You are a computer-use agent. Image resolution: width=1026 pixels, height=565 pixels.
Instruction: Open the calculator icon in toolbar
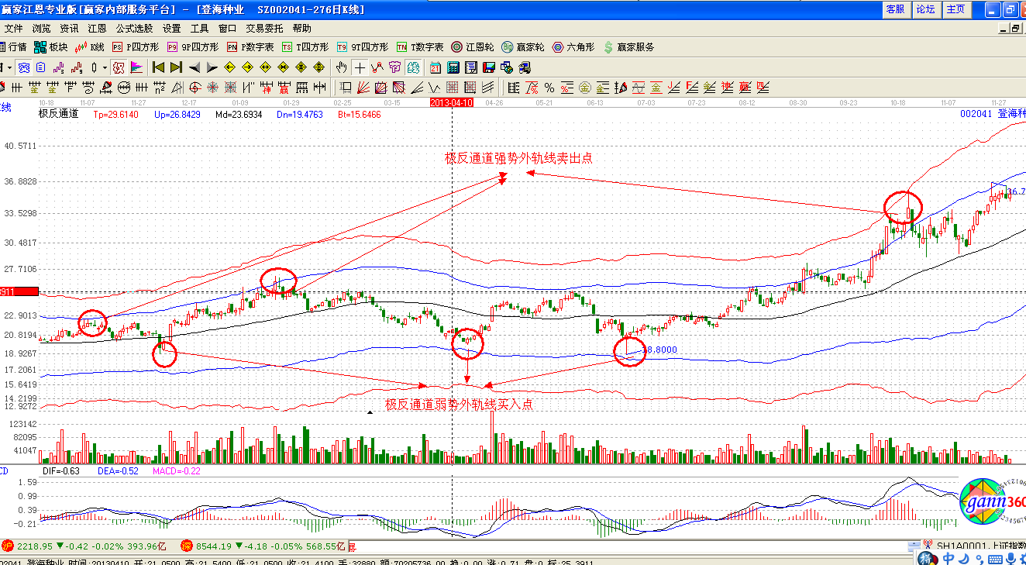pos(453,67)
